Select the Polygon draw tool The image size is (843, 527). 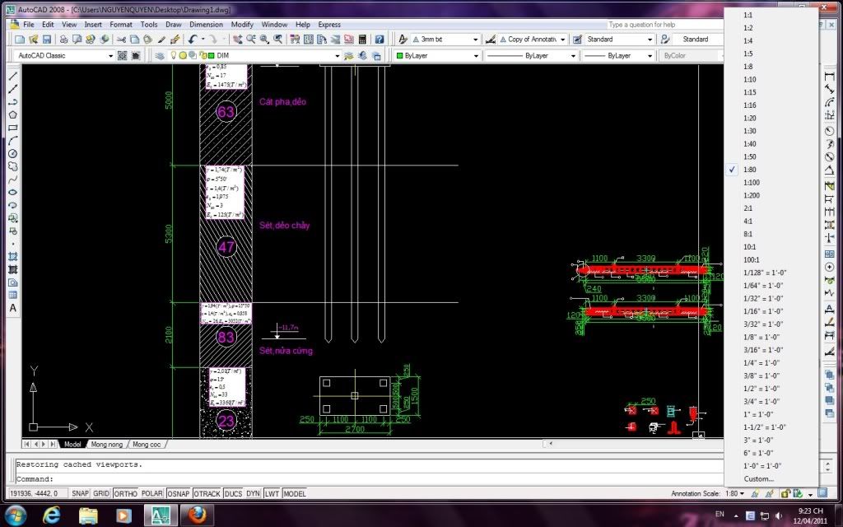click(13, 114)
